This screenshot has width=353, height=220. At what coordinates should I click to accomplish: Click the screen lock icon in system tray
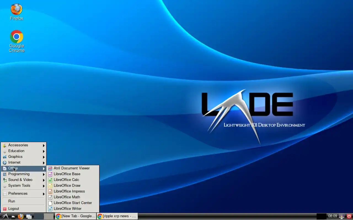click(342, 216)
